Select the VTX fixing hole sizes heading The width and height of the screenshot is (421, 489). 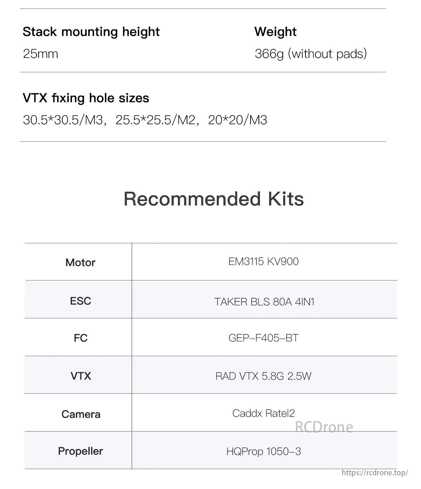tap(86, 98)
